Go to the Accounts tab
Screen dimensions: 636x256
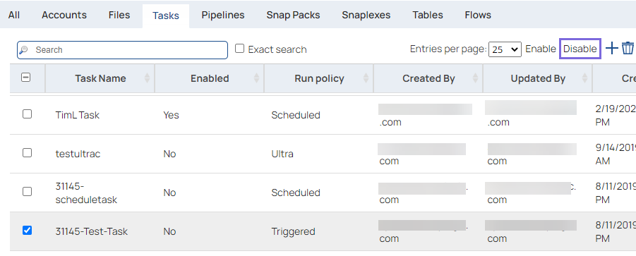tap(64, 15)
